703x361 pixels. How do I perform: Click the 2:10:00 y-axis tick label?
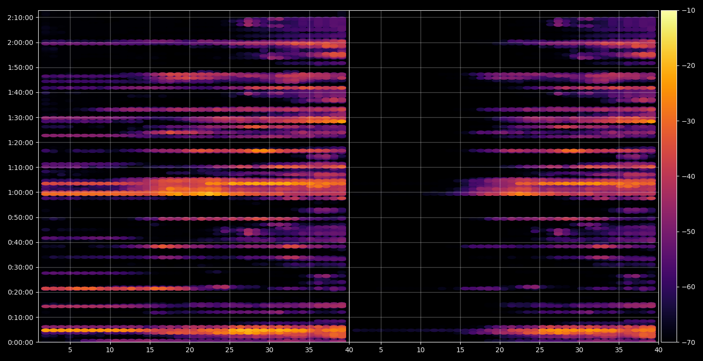coord(20,18)
